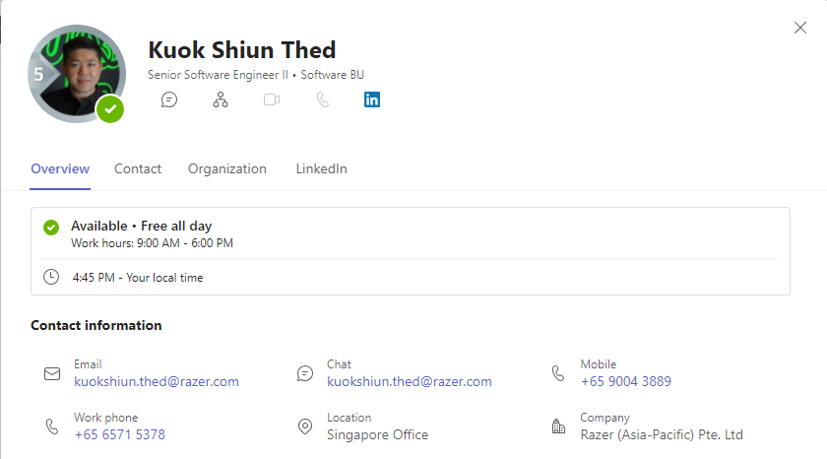This screenshot has height=459, width=827.
Task: Click the 'Singapore Office' location text
Action: pos(378,434)
